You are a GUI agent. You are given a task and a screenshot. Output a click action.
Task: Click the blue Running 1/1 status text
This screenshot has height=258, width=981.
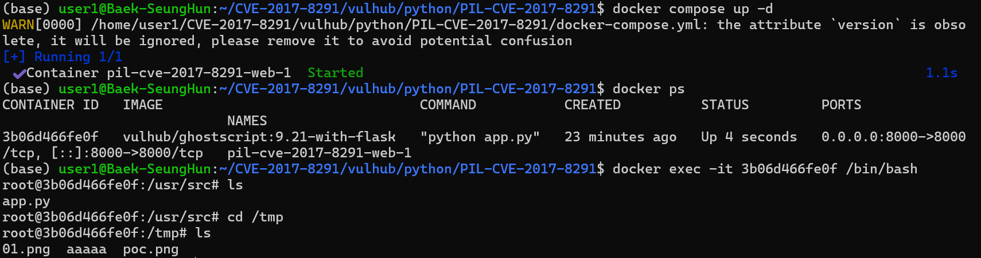coord(78,57)
